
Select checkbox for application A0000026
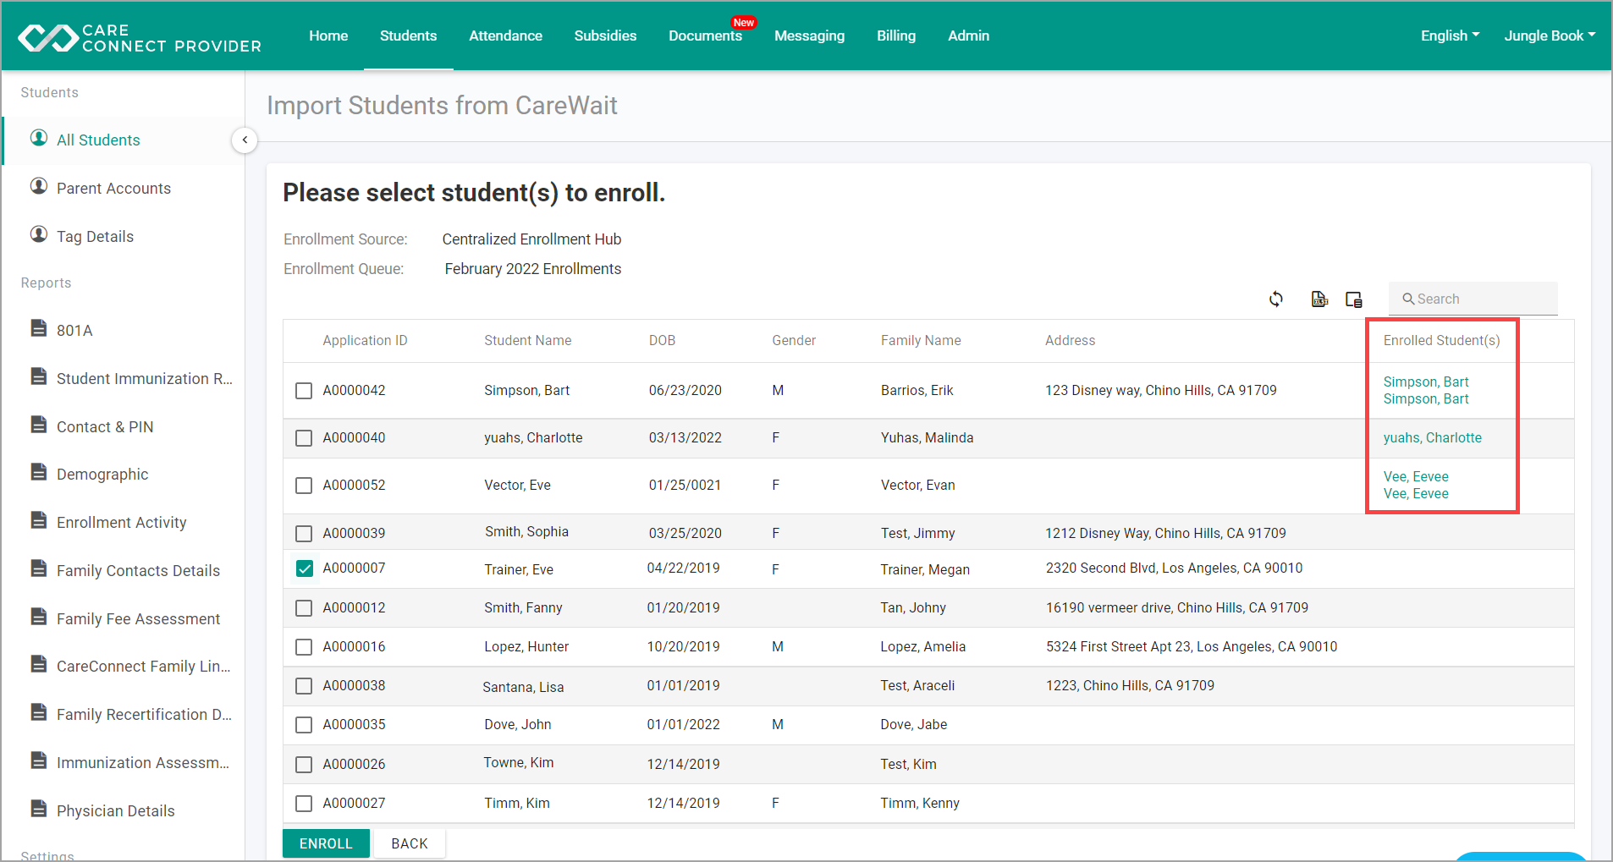tap(304, 765)
